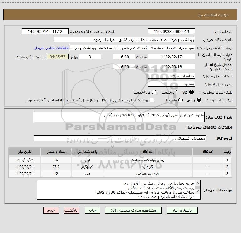Screen dimensions: 241x233
Task: Click the واحد شمارش column header
Action: point(87,152)
